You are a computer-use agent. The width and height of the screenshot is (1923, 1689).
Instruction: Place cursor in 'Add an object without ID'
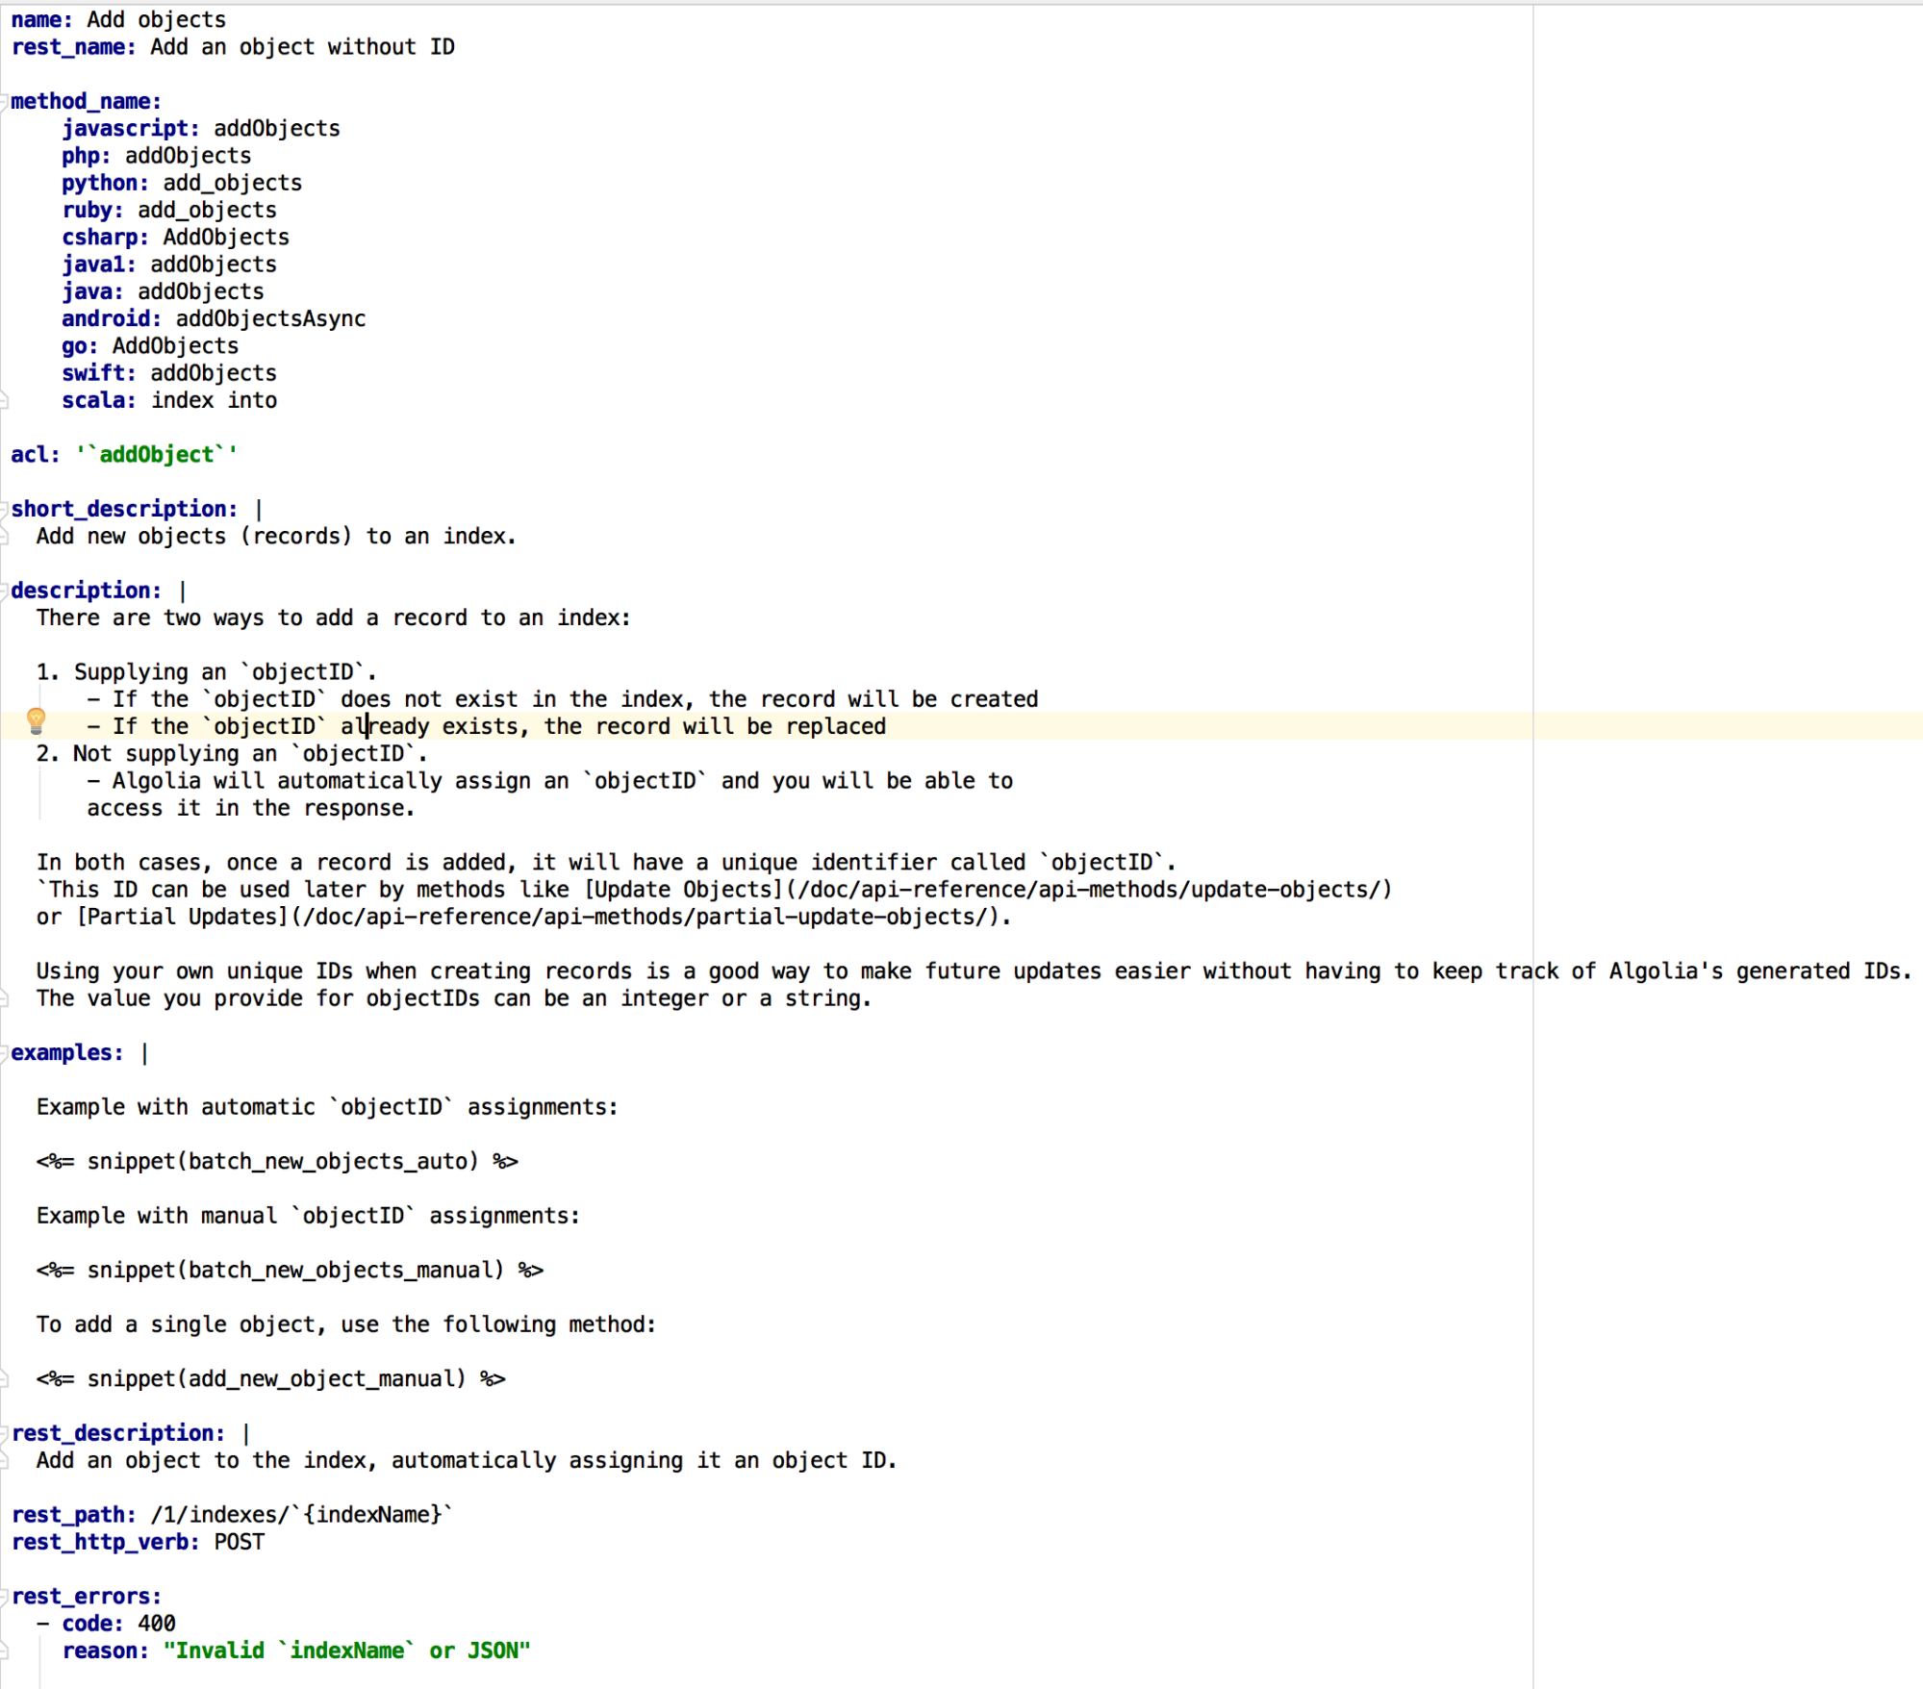(x=302, y=47)
